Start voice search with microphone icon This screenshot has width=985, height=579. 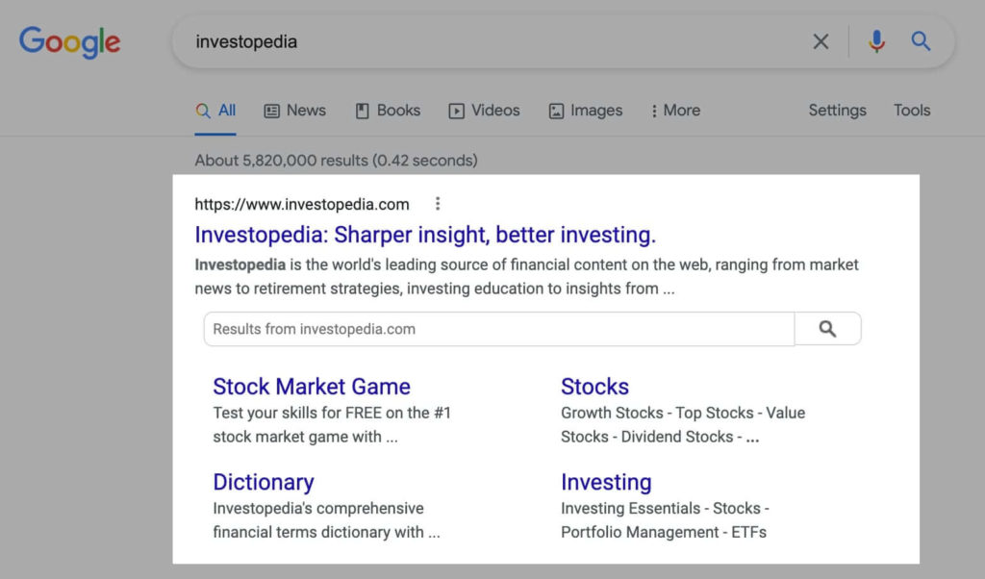(876, 41)
